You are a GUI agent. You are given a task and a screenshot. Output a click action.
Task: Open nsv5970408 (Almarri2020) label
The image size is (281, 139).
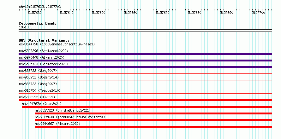tap(42, 57)
